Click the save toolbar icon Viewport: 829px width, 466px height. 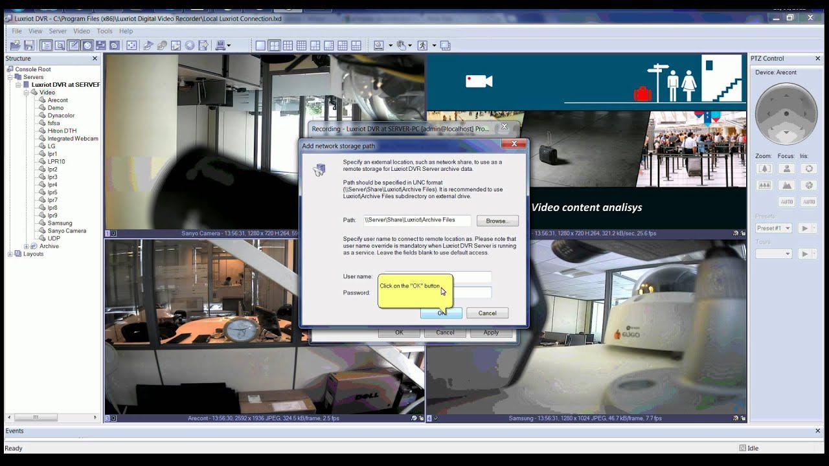pyautogui.click(x=28, y=45)
